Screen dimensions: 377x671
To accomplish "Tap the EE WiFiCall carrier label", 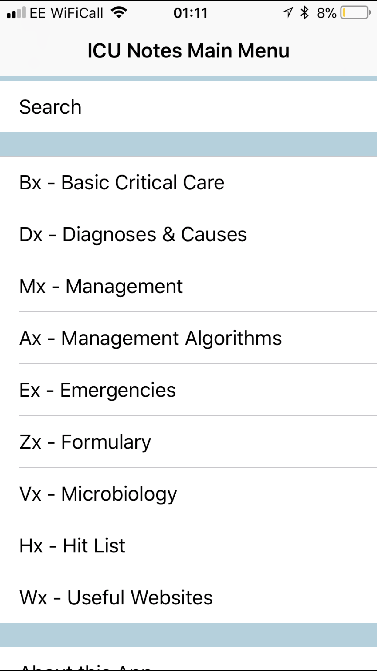I will click(x=66, y=13).
